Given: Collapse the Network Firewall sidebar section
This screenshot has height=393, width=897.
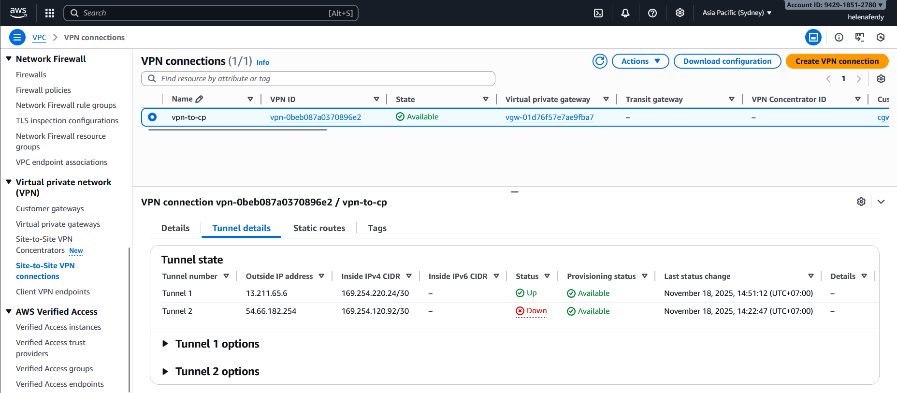Looking at the screenshot, I should (x=9, y=58).
